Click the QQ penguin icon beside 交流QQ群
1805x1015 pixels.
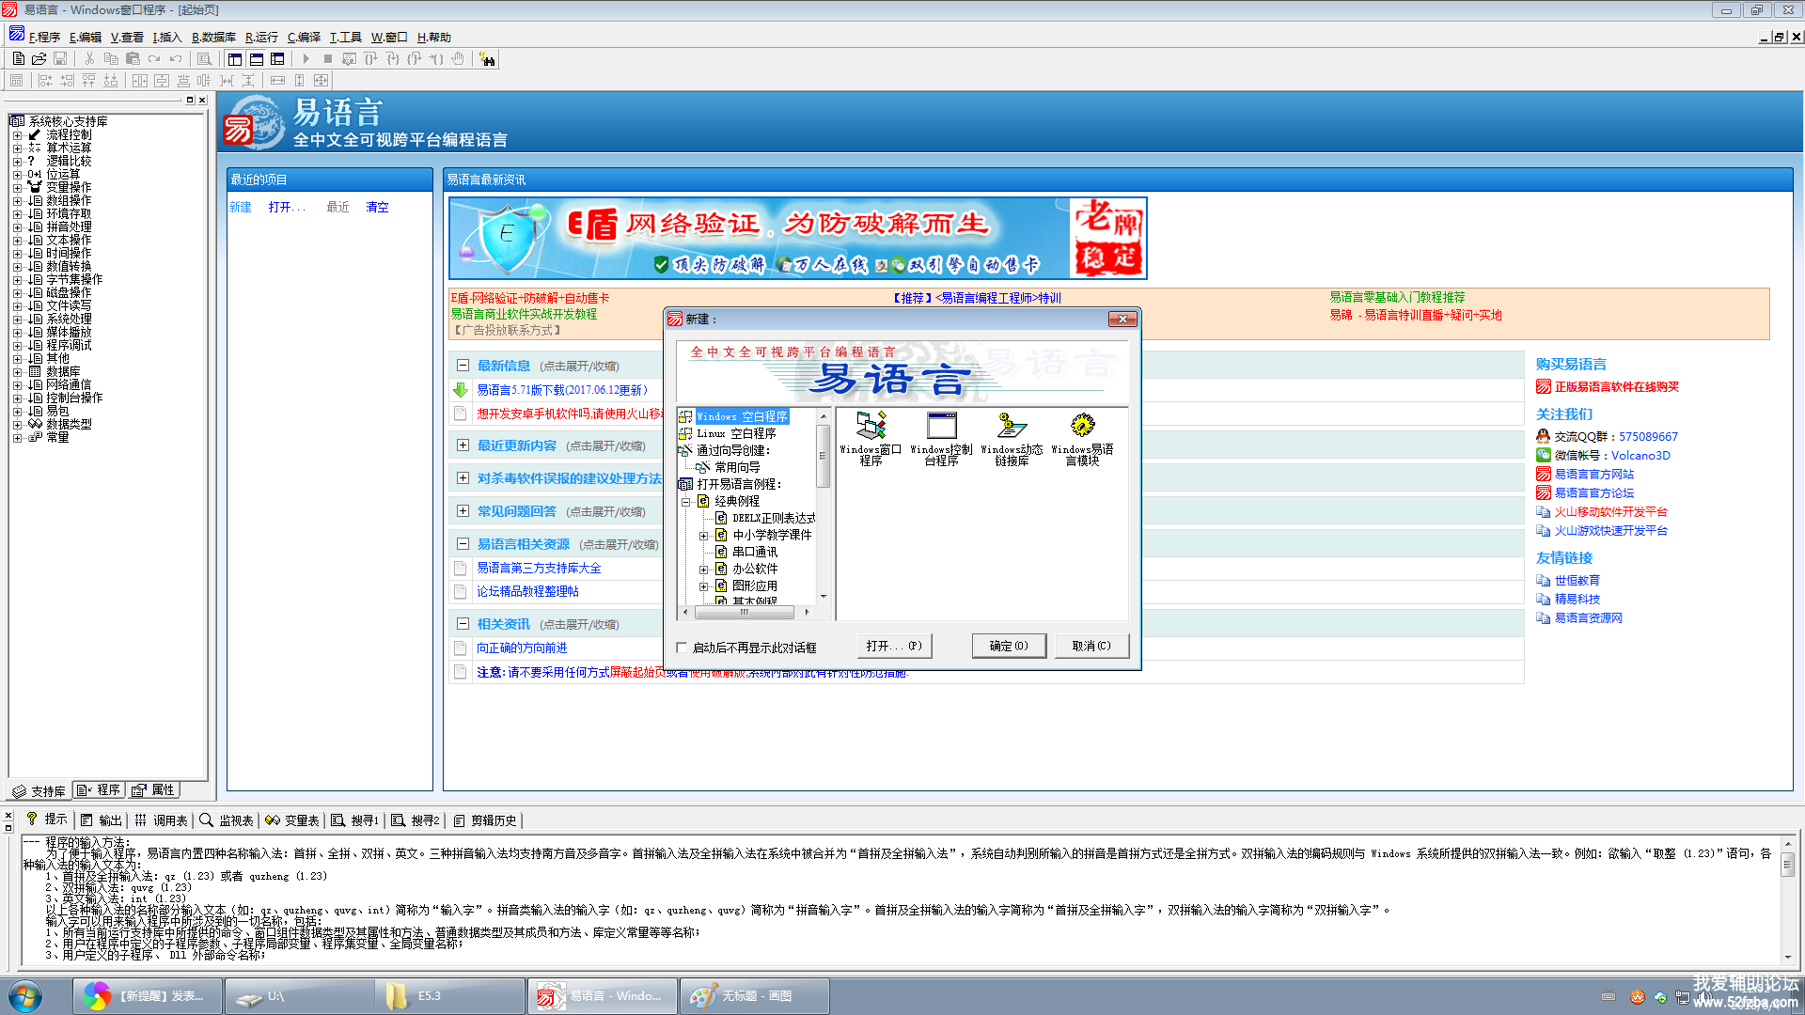click(x=1543, y=436)
